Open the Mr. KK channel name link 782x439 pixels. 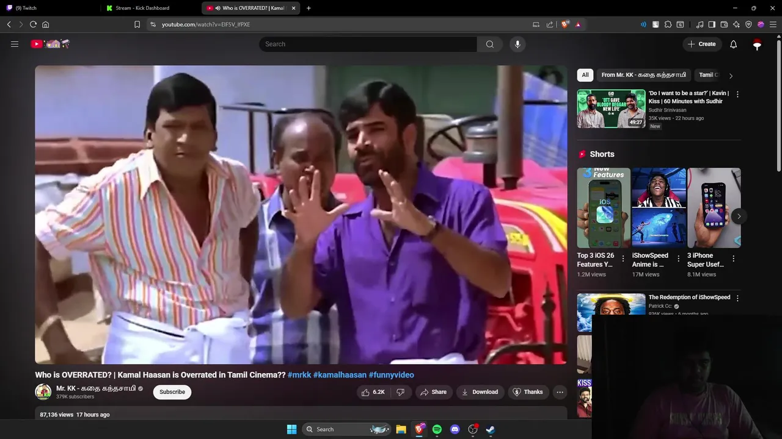(96, 388)
